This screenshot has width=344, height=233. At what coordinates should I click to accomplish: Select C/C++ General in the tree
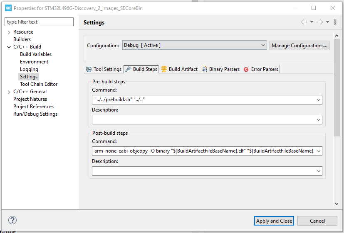coord(30,92)
